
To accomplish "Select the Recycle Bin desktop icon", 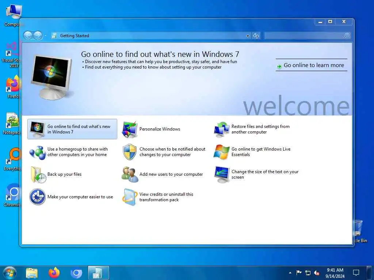I will click(360, 232).
